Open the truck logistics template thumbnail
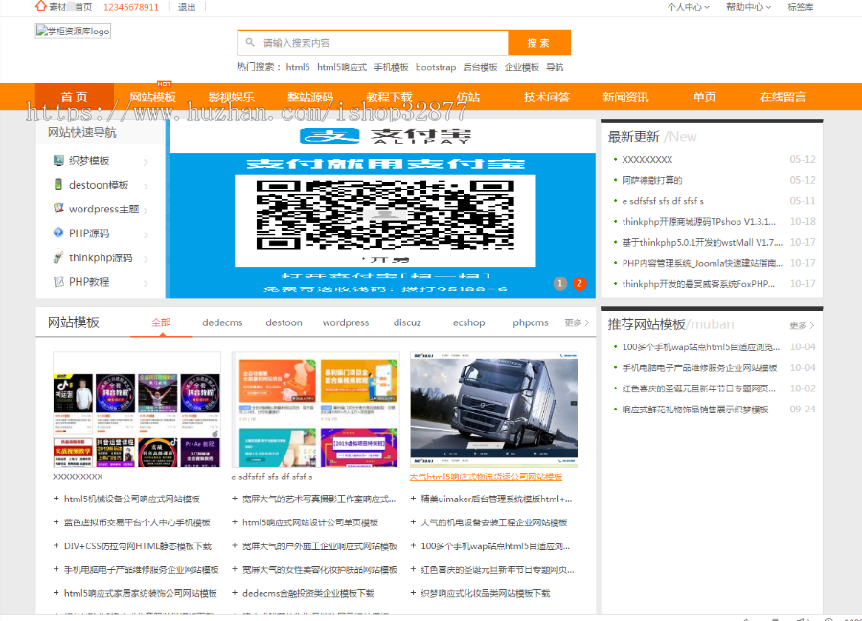 tap(493, 410)
